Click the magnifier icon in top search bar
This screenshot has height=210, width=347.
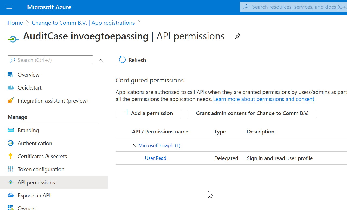coord(246,7)
